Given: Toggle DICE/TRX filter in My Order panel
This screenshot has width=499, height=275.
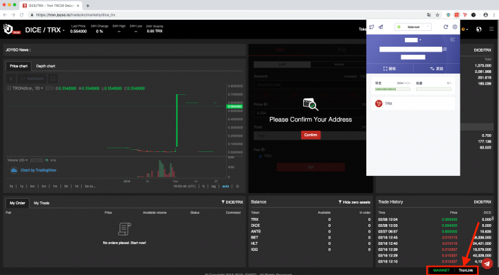Looking at the screenshot, I should click(x=232, y=202).
